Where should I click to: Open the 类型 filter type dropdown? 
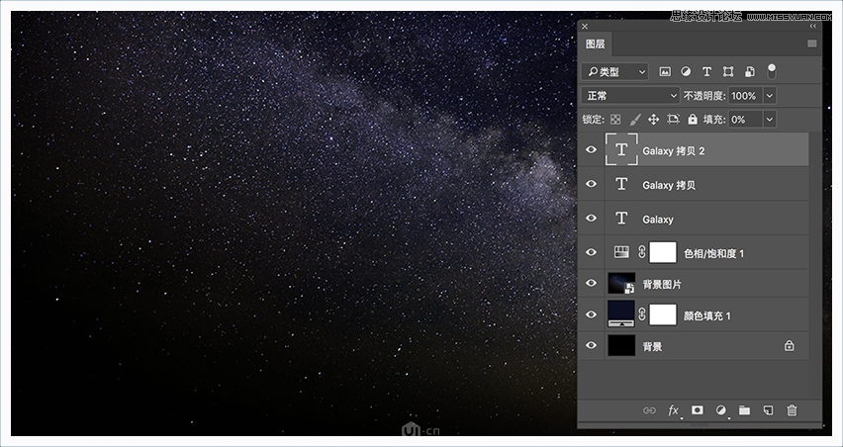[614, 71]
